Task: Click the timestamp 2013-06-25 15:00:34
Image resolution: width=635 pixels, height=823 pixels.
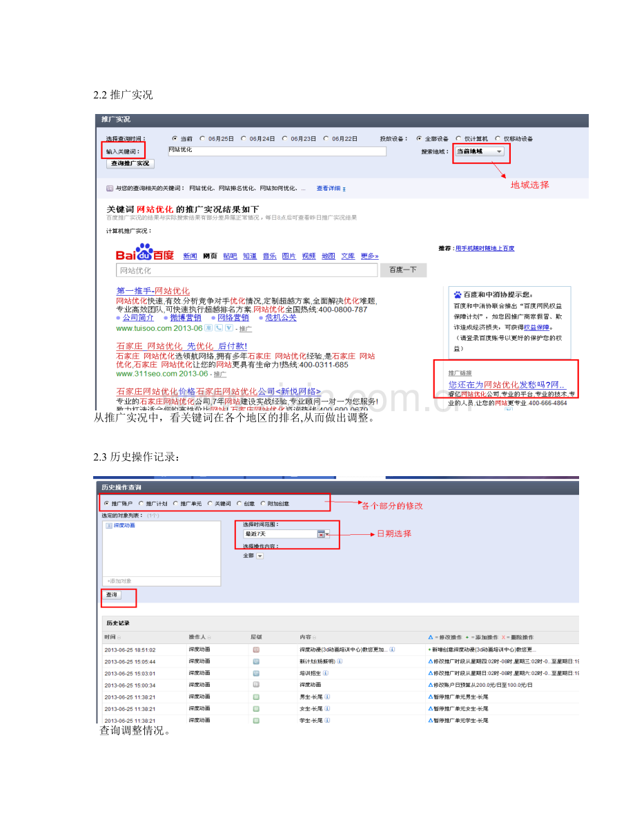Action: tap(130, 685)
